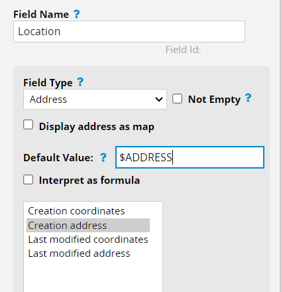Image resolution: width=281 pixels, height=292 pixels.
Task: Focus the Default Value field with $ADDRESS
Action: 190,157
